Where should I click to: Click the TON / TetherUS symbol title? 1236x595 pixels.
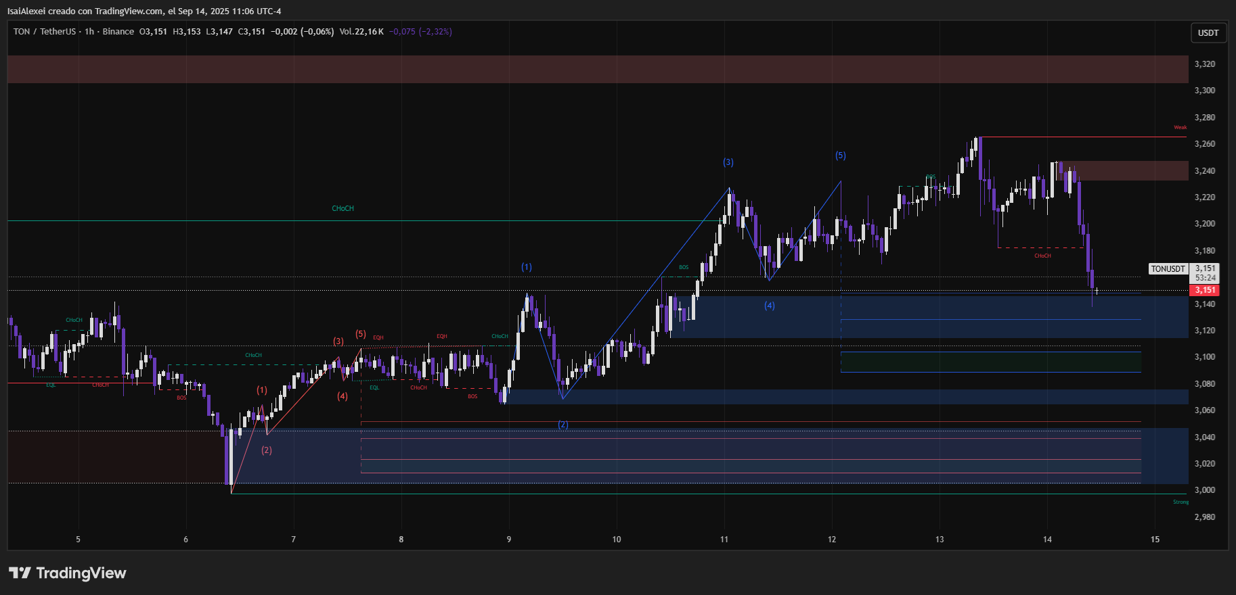(44, 32)
